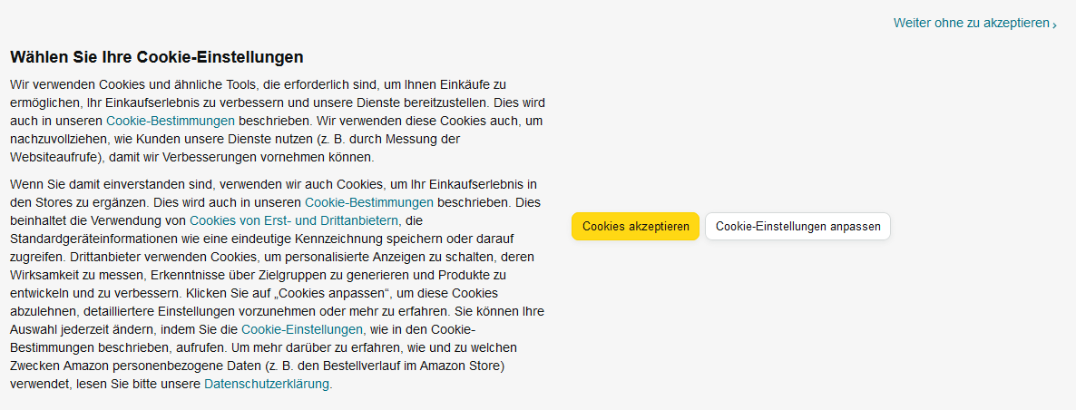Viewport: 1076px width, 410px height.
Task: Click the heading Wählen Sie Ihre Cookie-Einstellungen
Action: (x=156, y=57)
